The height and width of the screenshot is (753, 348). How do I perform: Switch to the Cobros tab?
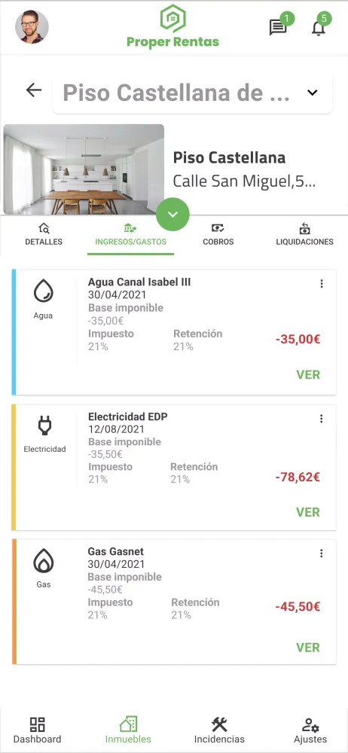(x=218, y=234)
